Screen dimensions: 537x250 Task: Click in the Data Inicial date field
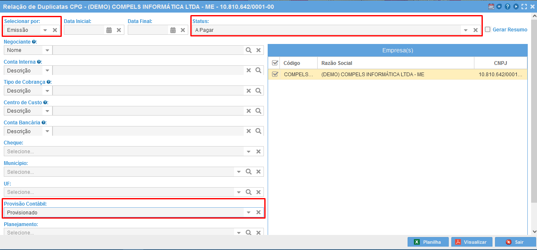[x=84, y=30]
